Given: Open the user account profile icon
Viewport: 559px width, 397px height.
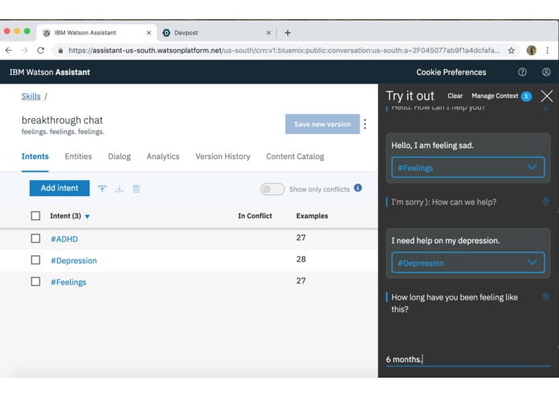Looking at the screenshot, I should [x=546, y=72].
